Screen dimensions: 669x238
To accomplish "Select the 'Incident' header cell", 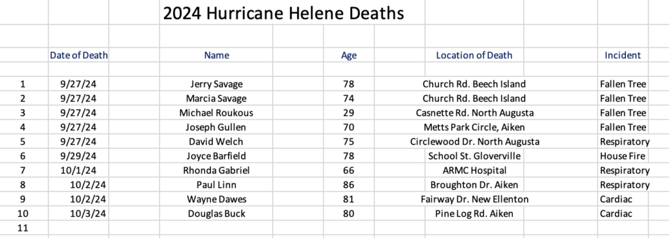I will [x=623, y=55].
